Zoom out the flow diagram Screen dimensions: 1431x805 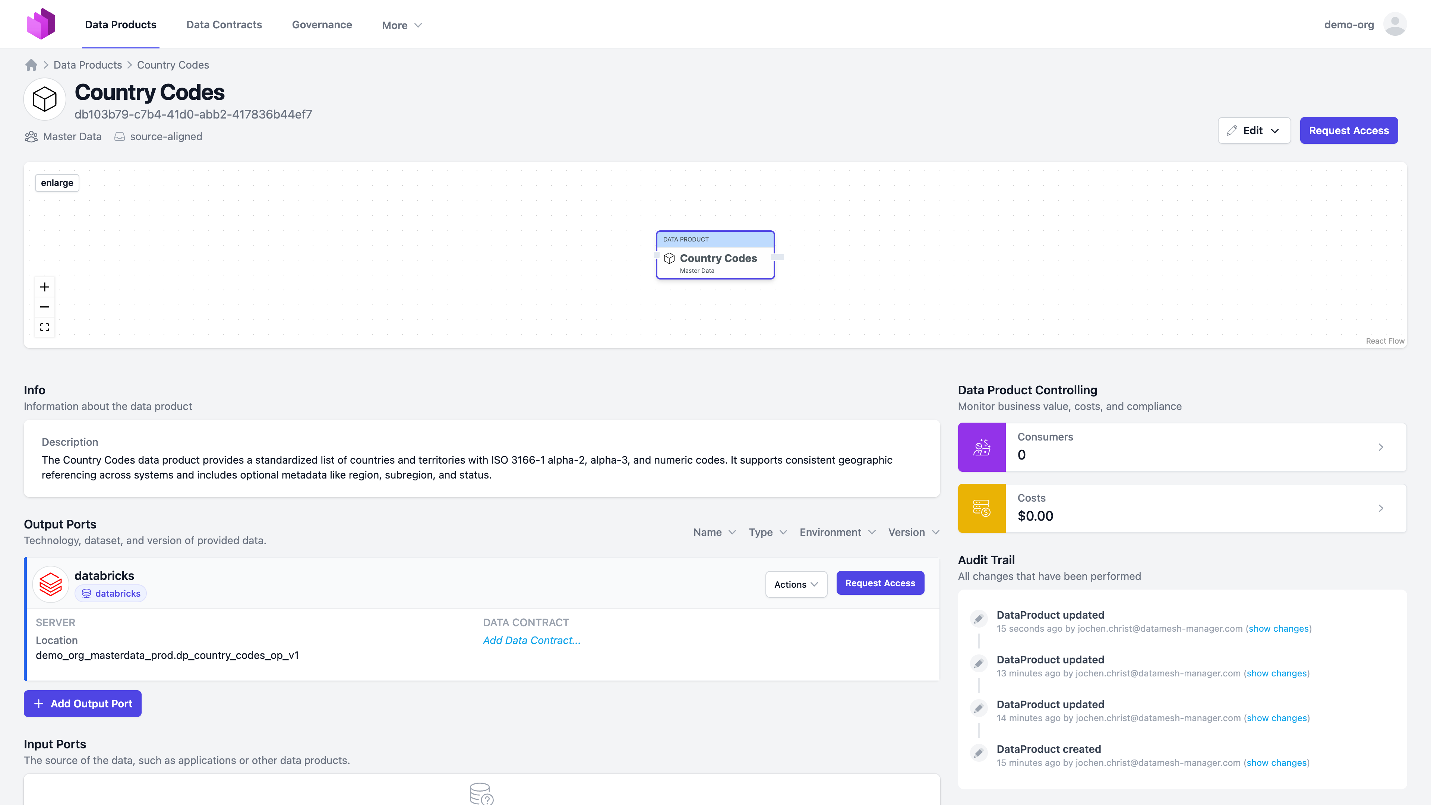coord(44,307)
